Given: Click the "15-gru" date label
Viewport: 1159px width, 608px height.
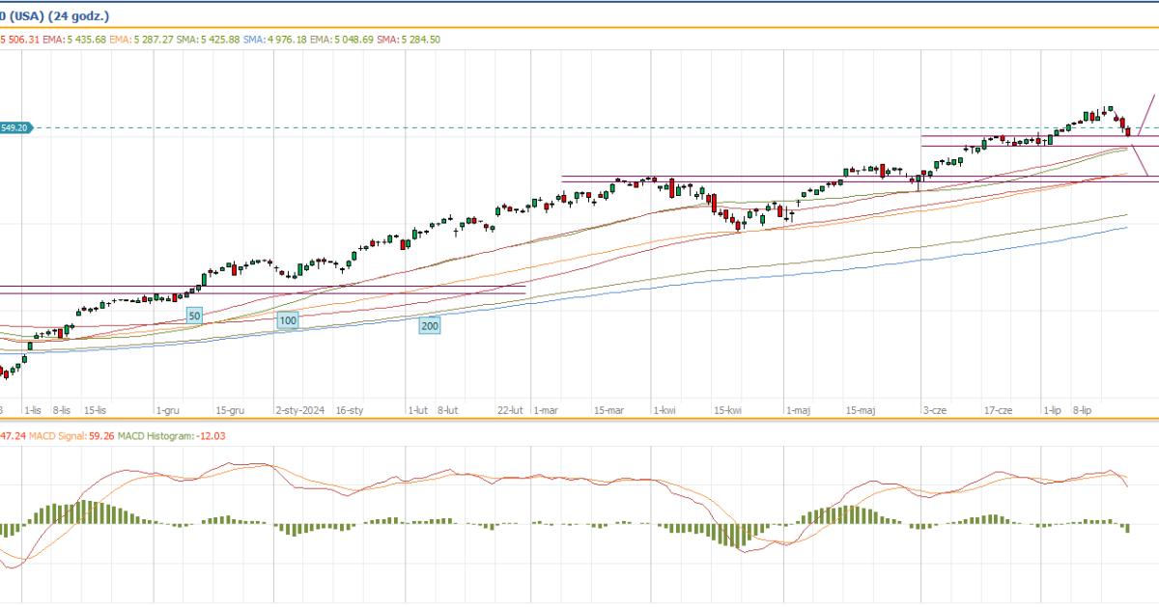Looking at the screenshot, I should coord(230,410).
